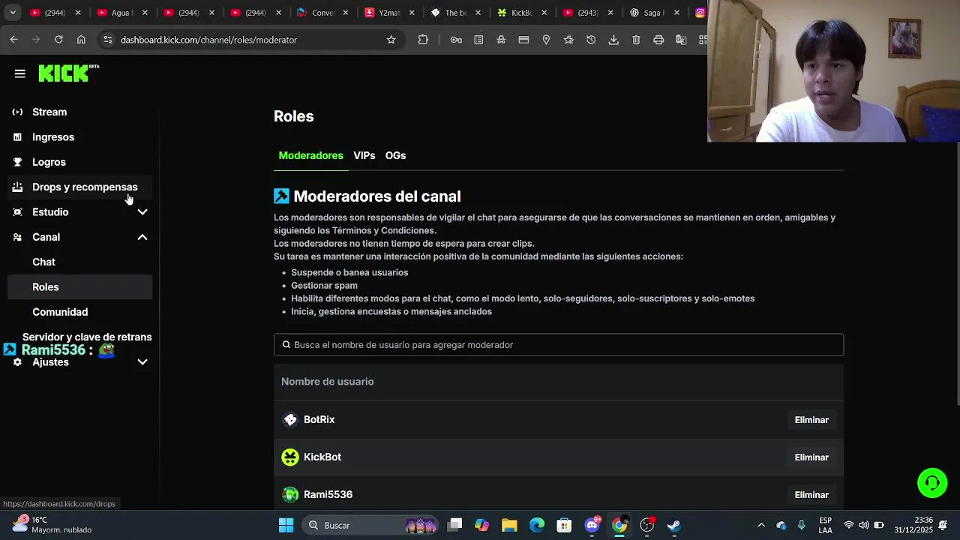Click the Stream broadcast icon

click(17, 112)
